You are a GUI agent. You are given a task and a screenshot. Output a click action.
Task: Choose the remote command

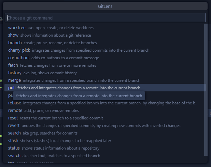click(15, 111)
